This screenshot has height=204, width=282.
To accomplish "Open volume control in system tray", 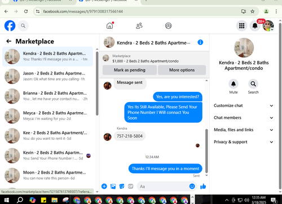I will 246,200.
